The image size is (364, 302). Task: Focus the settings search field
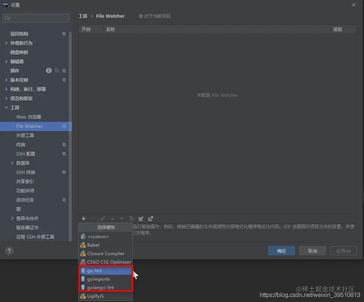[x=36, y=18]
